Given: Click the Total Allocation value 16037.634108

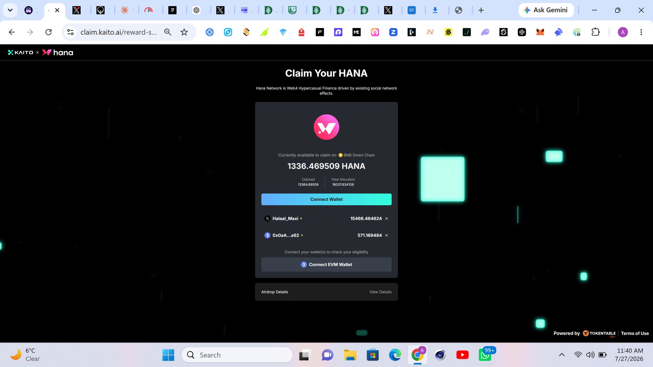Looking at the screenshot, I should 343,184.
